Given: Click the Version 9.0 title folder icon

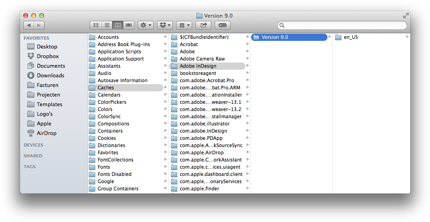Looking at the screenshot, I should [x=199, y=16].
